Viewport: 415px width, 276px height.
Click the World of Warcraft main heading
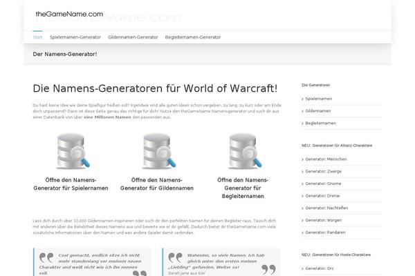pos(155,88)
